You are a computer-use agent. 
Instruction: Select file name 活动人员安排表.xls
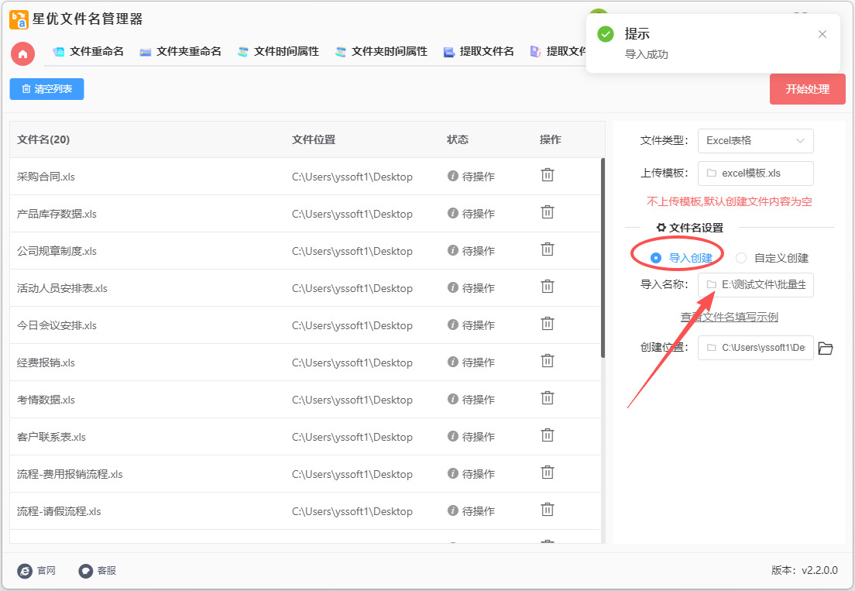(x=62, y=288)
